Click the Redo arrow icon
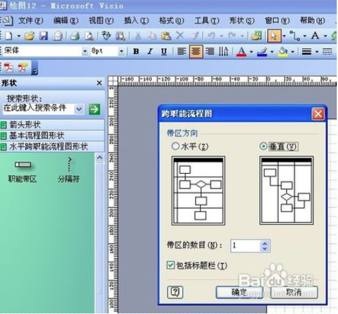The height and width of the screenshot is (314, 338). click(232, 35)
